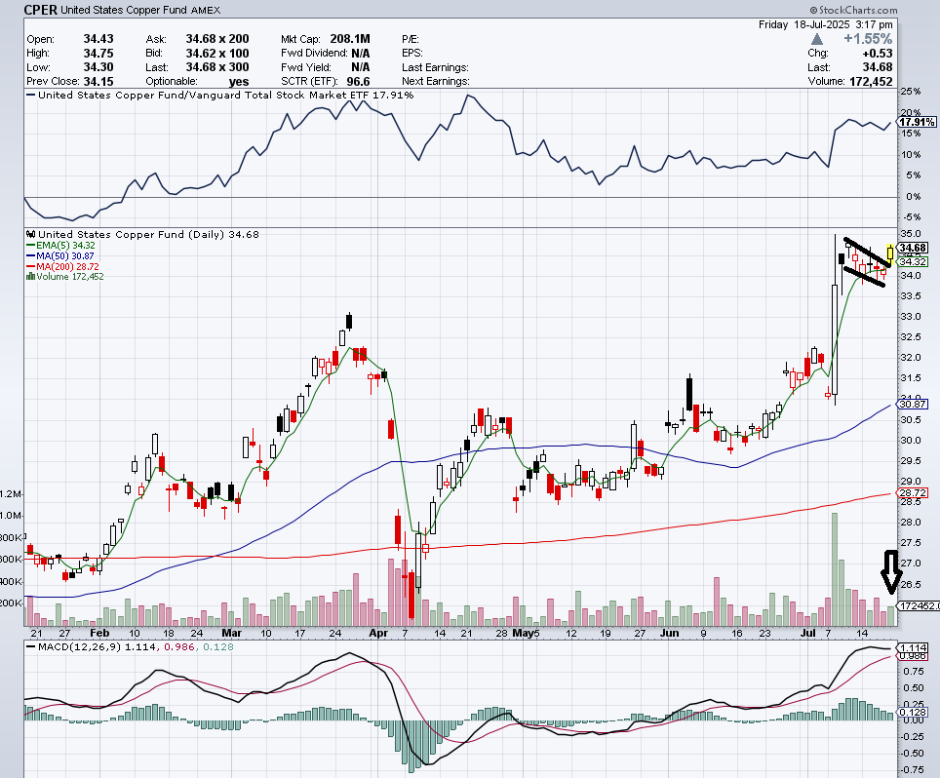Screen dimensions: 940x778
Task: Click the header Volume value 172,452
Action: pos(871,81)
